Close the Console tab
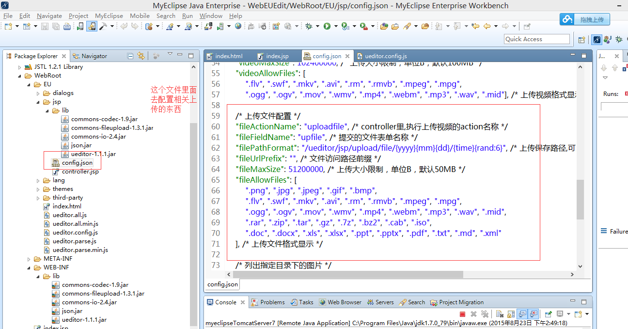The width and height of the screenshot is (628, 329). point(242,302)
